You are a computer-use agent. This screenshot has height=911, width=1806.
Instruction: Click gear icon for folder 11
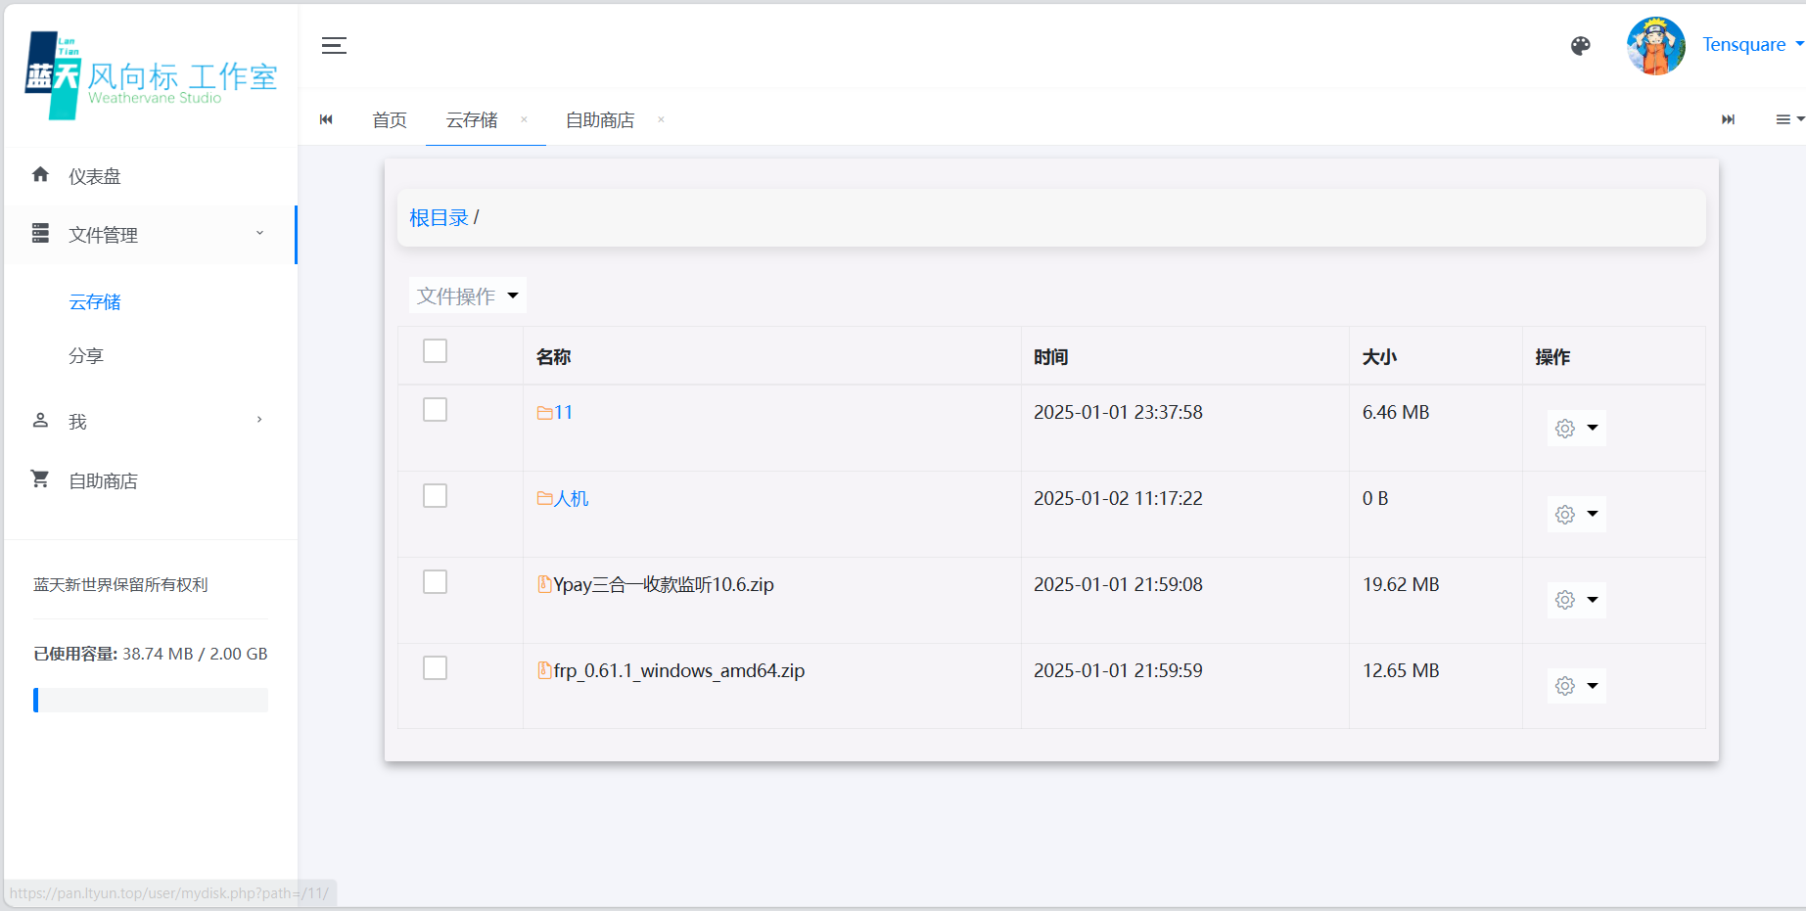tap(1565, 428)
